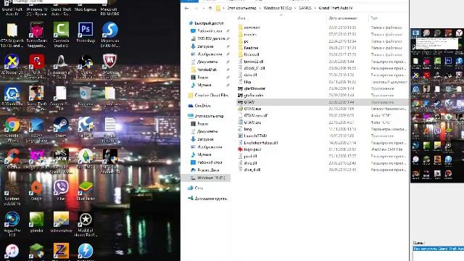The image size is (464, 261).
Task: Select the iTunes music note desktop icon
Action: tap(12, 252)
